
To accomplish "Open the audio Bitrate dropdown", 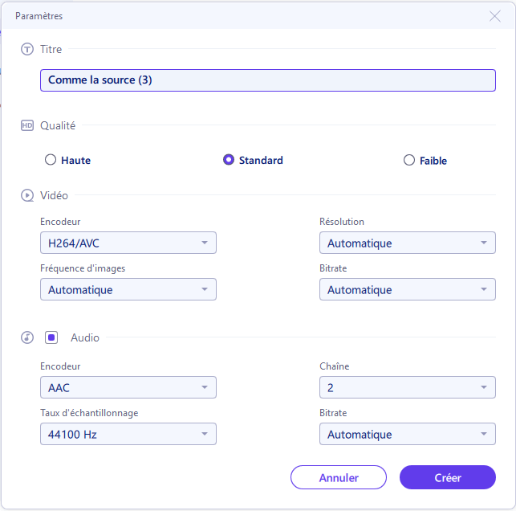I will (x=407, y=434).
